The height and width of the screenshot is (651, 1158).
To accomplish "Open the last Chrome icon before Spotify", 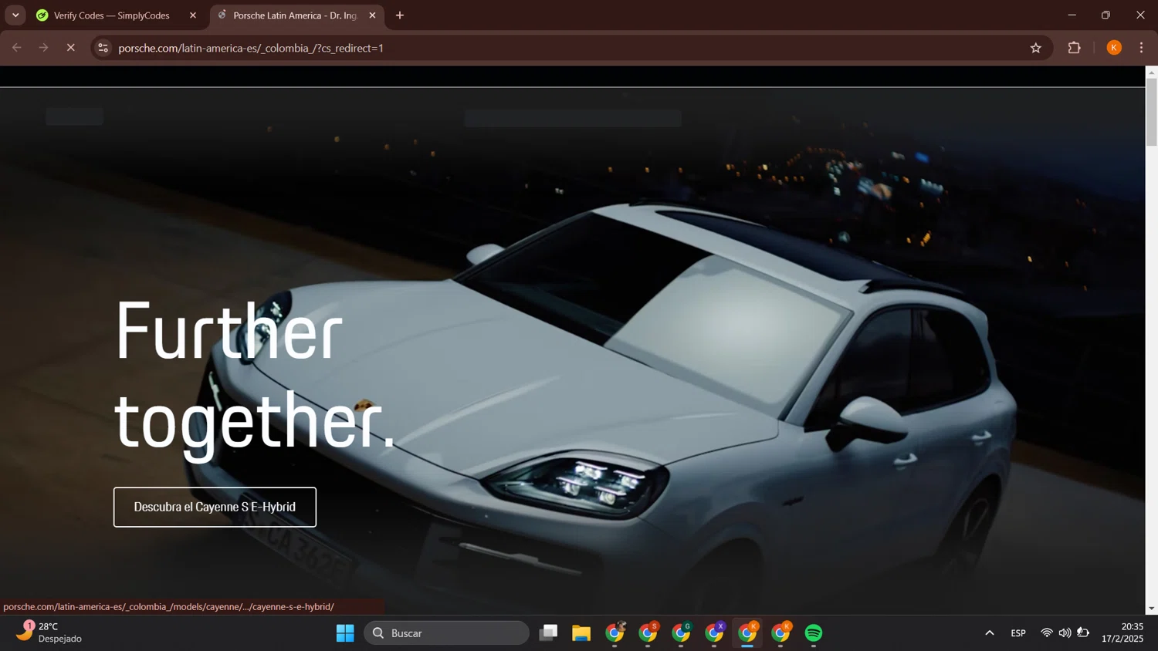I will [780, 633].
